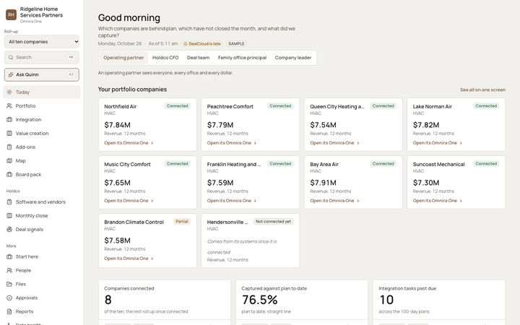Viewport: 520px width, 325px height.
Task: Click the Start here icon
Action: point(9,256)
